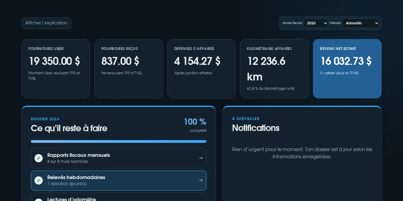
Task: Click the 837.00 $ tips amount
Action: pos(120,61)
